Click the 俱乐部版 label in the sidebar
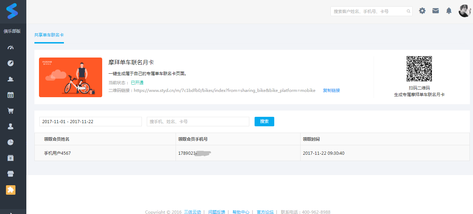Screen dimensions: 473x214 [12, 31]
